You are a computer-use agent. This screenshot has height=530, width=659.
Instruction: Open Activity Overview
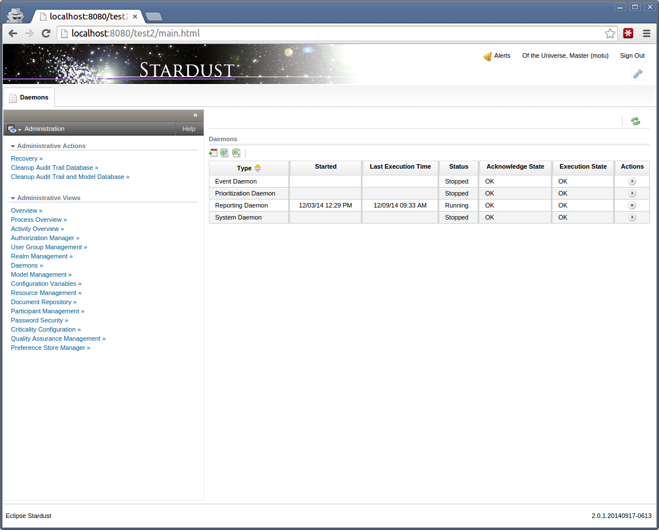click(37, 229)
